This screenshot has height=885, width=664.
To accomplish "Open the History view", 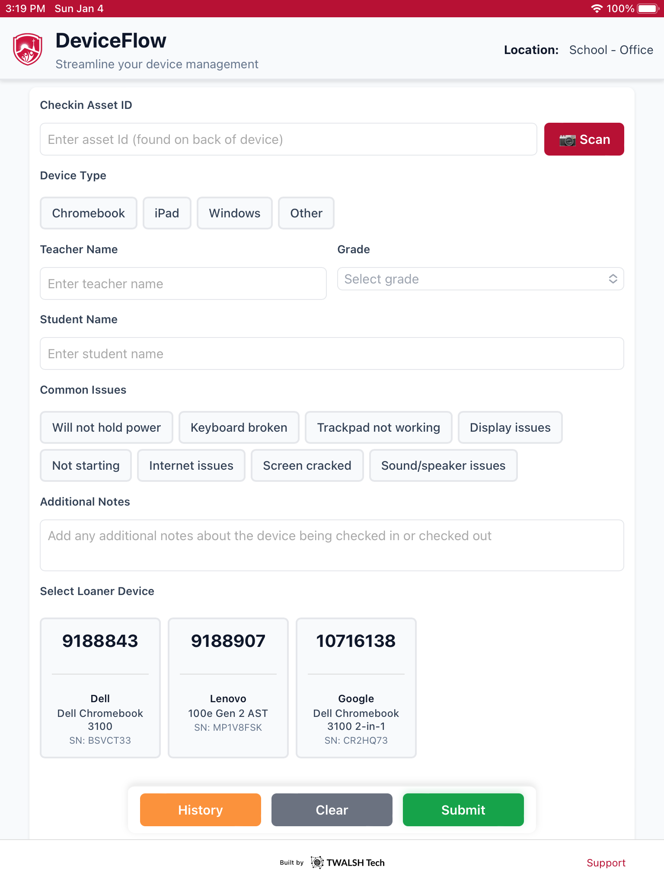I will pos(200,810).
